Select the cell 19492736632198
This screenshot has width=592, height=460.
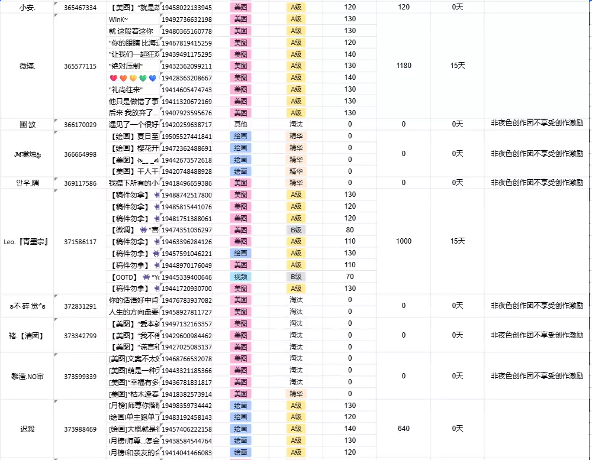(x=186, y=20)
